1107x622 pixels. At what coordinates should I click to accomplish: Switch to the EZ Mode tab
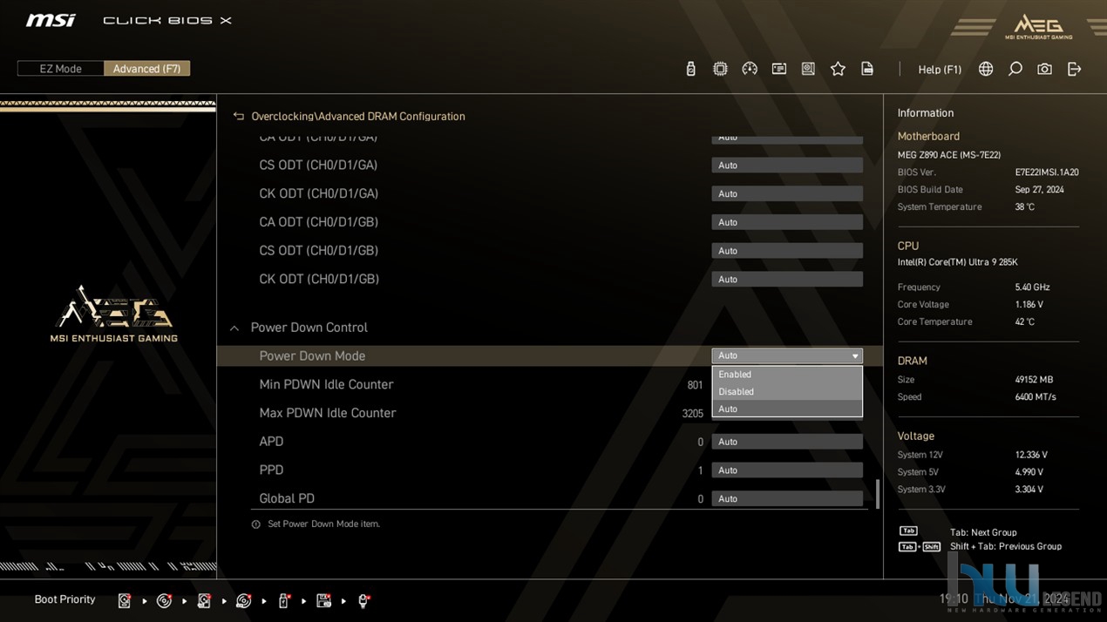pyautogui.click(x=60, y=69)
